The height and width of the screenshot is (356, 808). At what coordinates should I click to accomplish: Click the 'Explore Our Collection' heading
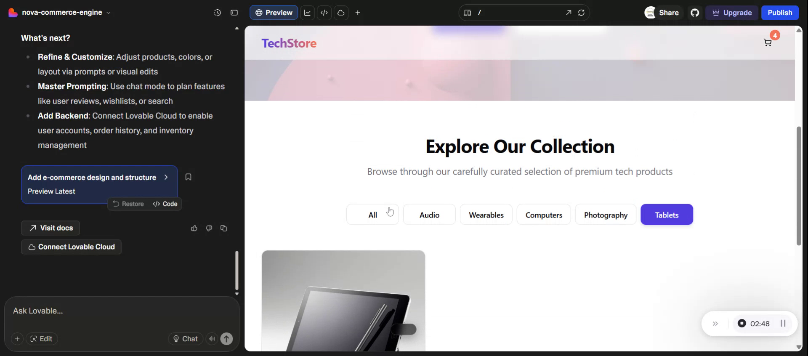520,146
